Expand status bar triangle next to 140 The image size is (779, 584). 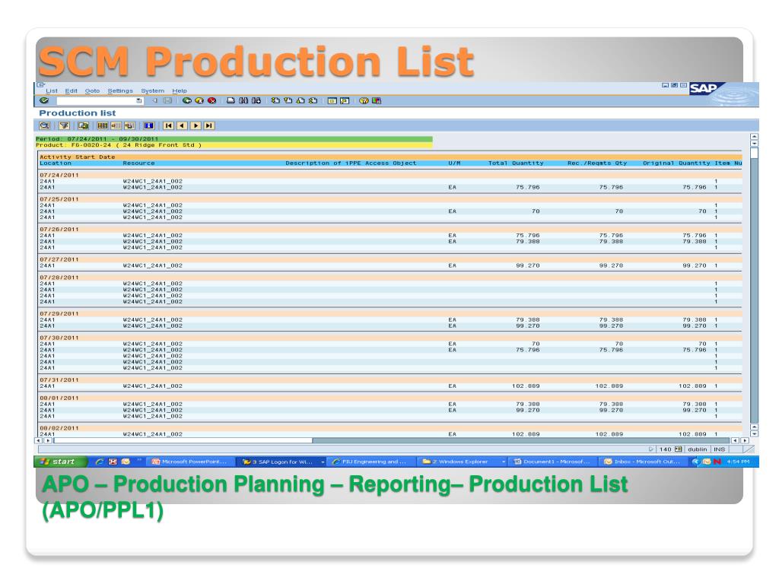tap(651, 449)
